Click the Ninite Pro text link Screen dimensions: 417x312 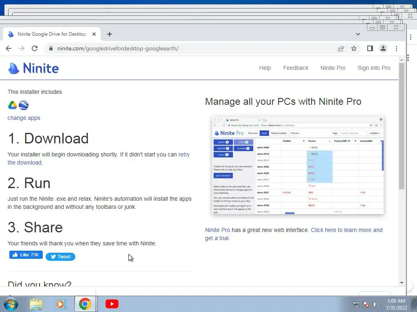217,230
